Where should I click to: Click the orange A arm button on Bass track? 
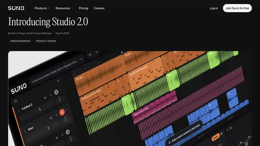pos(62,112)
